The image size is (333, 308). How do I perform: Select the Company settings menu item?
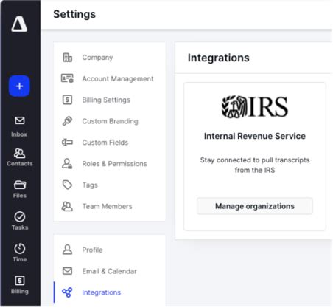(x=110, y=58)
